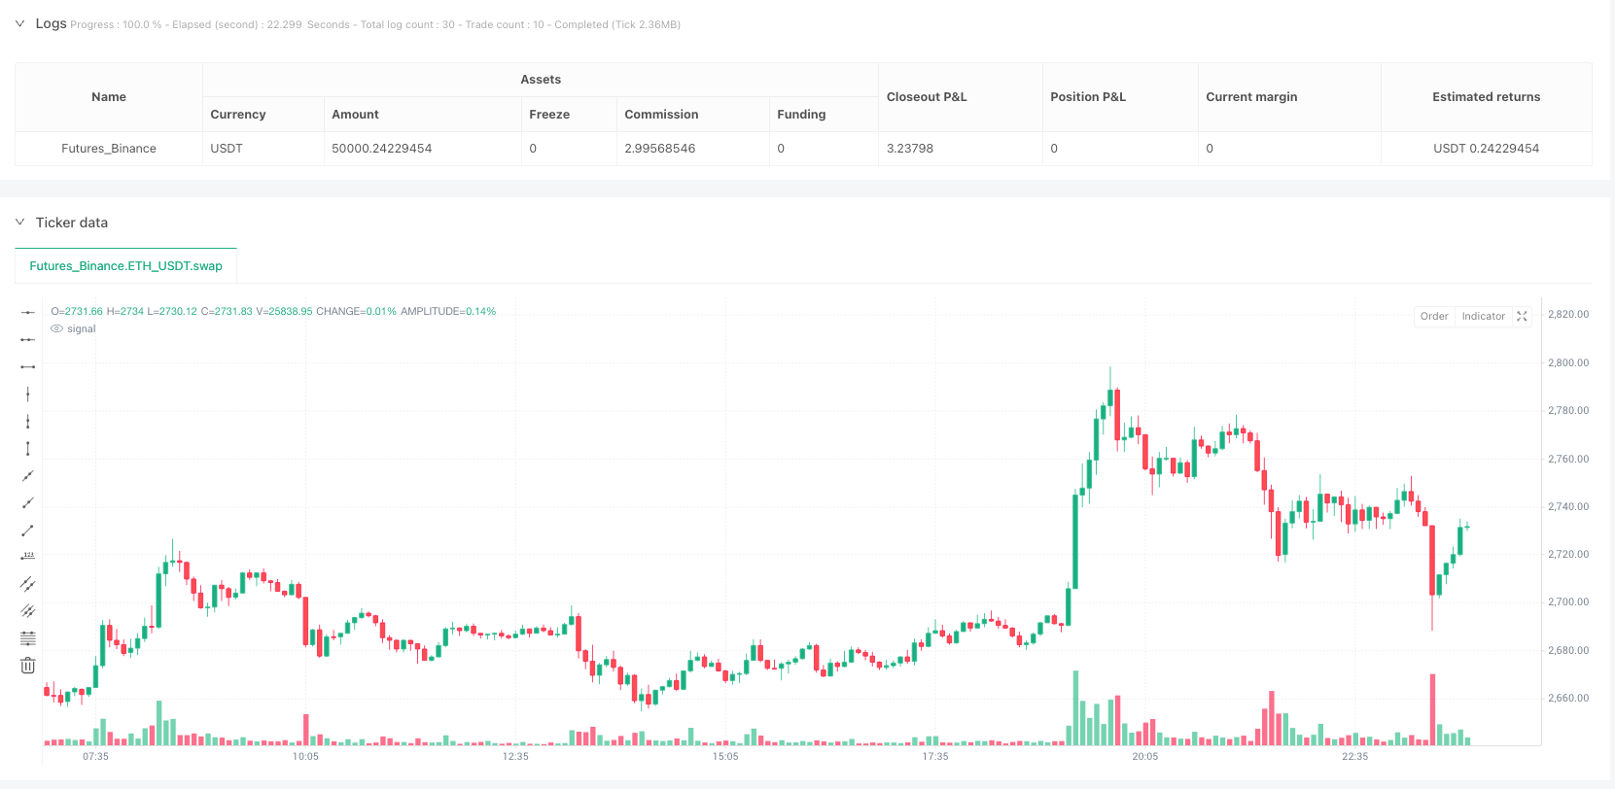Select the Futures_Binance.ETH_USDT.swap tab
1615x789 pixels.
(125, 265)
